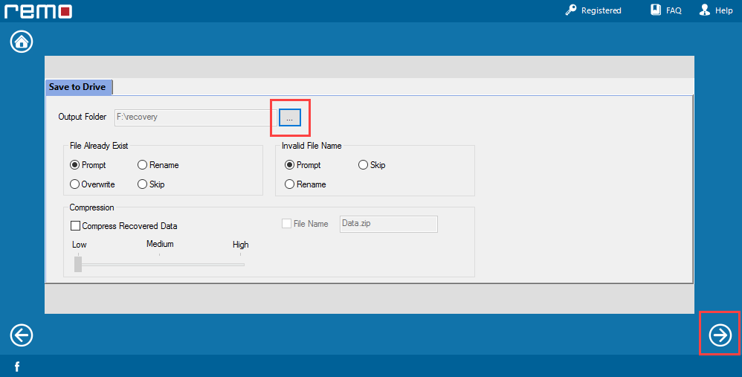Select Overwrite for existing files

click(92, 184)
